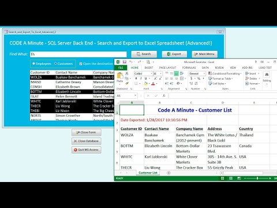Increase the decimal places

coord(191,83)
